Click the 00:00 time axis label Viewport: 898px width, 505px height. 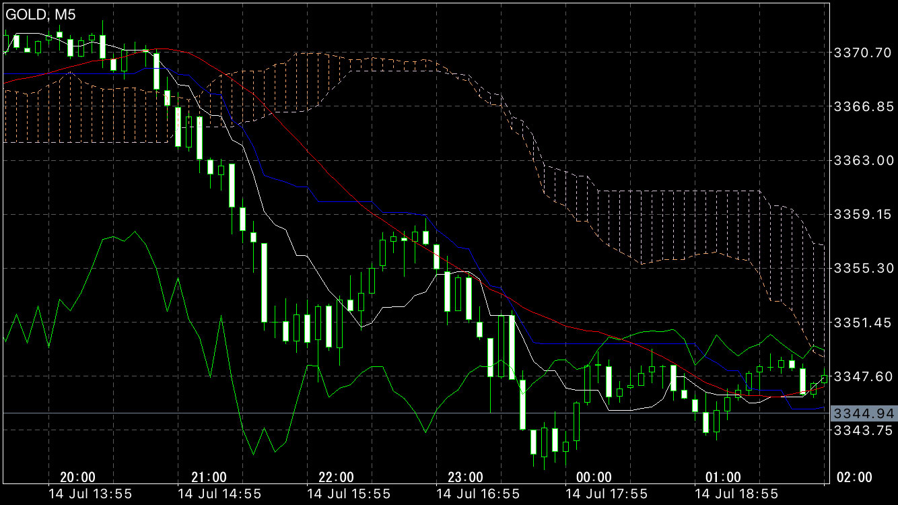coord(594,477)
